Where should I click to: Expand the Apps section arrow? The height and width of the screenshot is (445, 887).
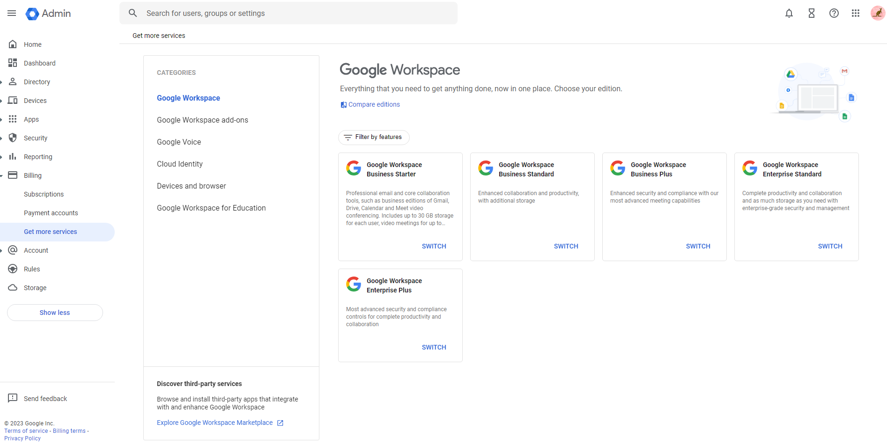pos(1,119)
